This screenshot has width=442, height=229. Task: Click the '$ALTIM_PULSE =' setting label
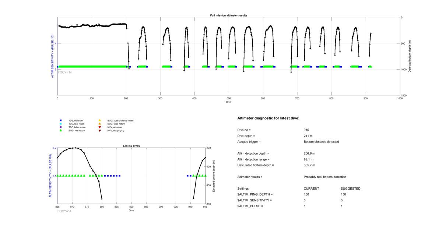(x=250, y=206)
